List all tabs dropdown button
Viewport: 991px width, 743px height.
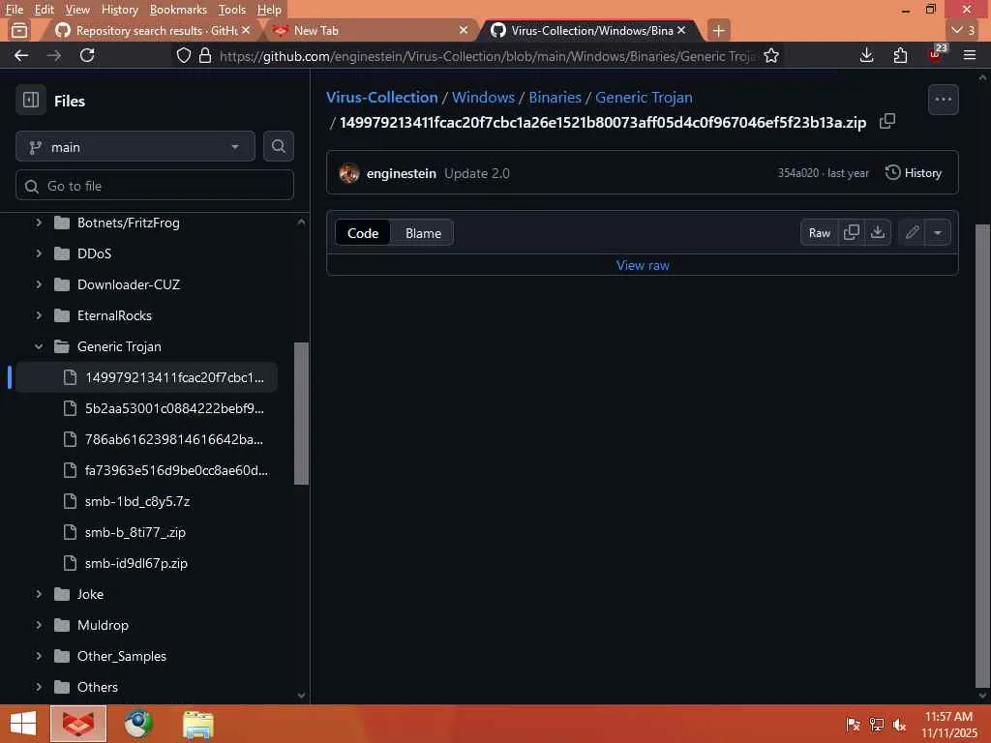click(963, 30)
